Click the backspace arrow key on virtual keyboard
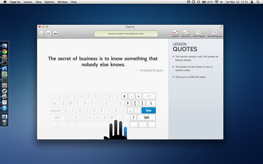The height and width of the screenshot is (164, 263). tap(149, 96)
